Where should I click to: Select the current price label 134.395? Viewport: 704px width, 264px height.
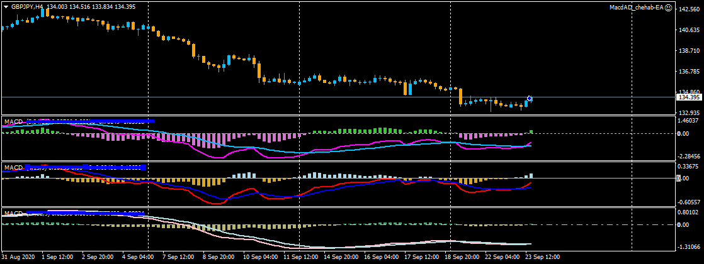tap(689, 97)
